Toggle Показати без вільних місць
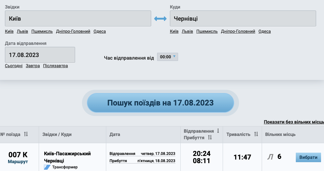Screen dimensions: 324x171 point(294,122)
